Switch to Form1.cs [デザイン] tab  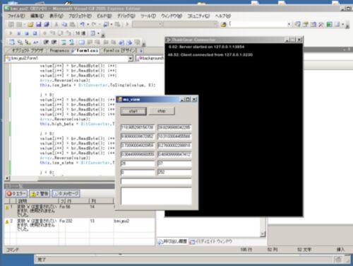click(x=120, y=50)
